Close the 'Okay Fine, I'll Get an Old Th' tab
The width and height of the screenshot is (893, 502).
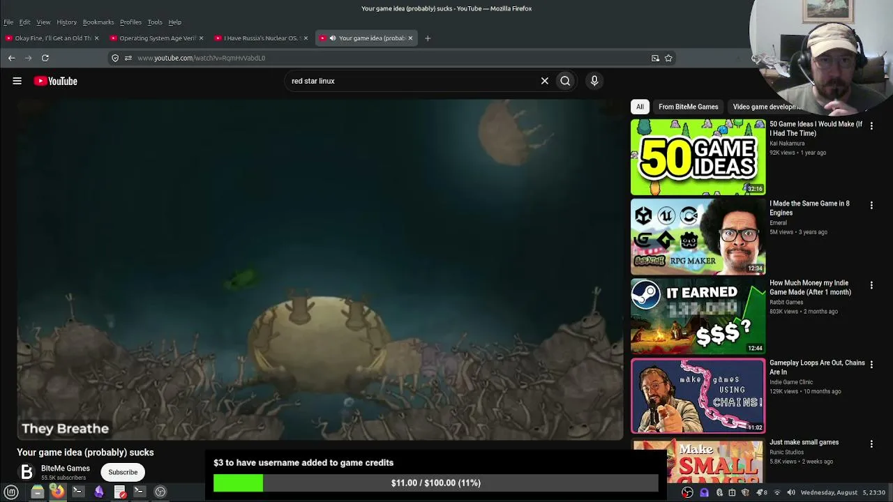click(x=96, y=38)
